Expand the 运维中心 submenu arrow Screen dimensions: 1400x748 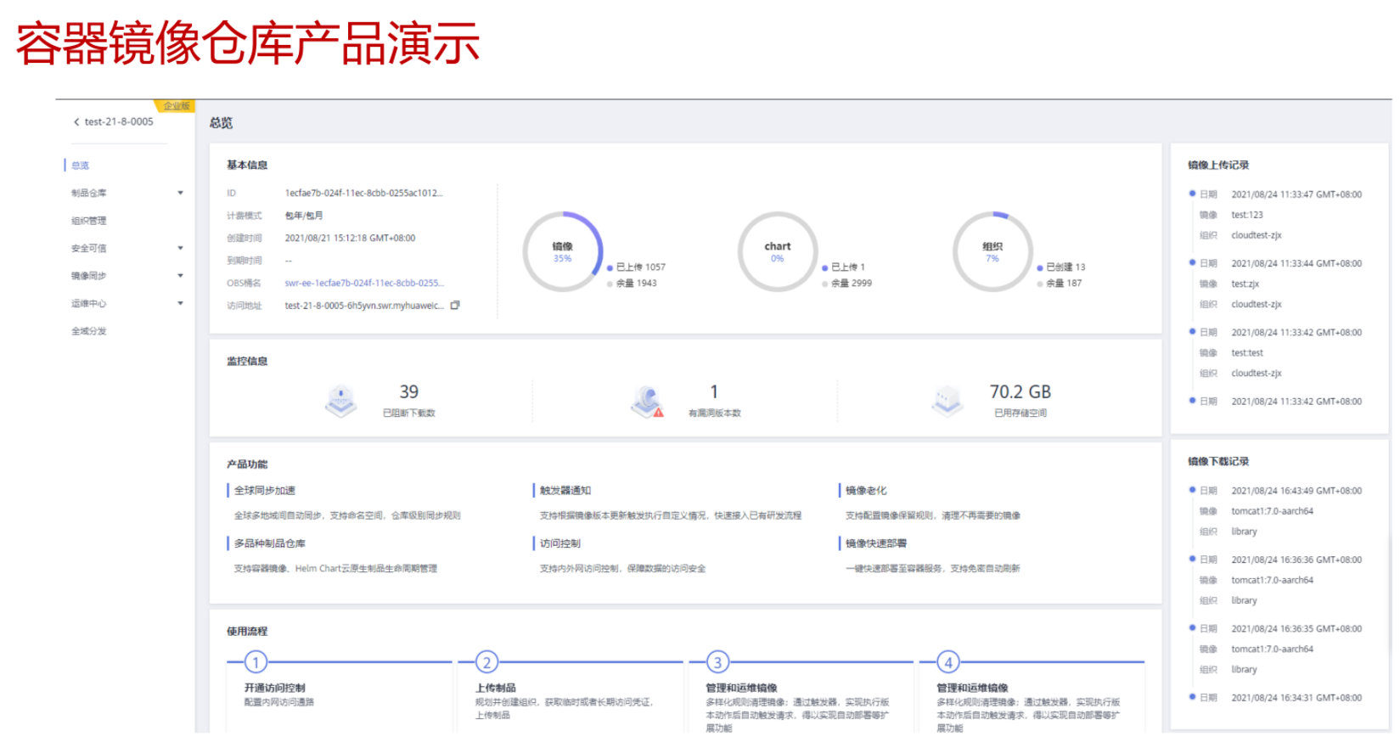click(x=180, y=304)
